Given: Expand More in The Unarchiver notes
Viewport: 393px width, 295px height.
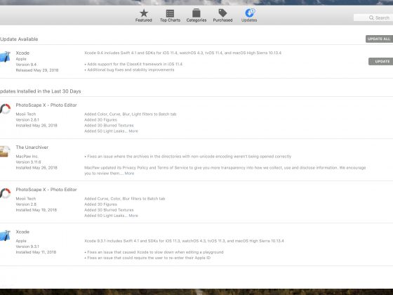Looking at the screenshot, I should tap(129, 173).
